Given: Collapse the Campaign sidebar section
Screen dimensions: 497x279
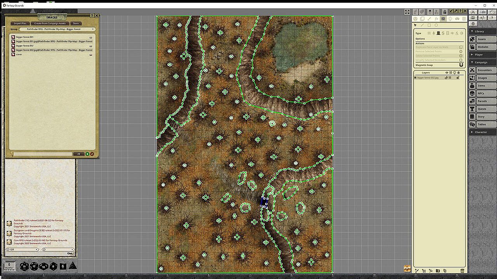Looking at the screenshot, I should [x=483, y=62].
